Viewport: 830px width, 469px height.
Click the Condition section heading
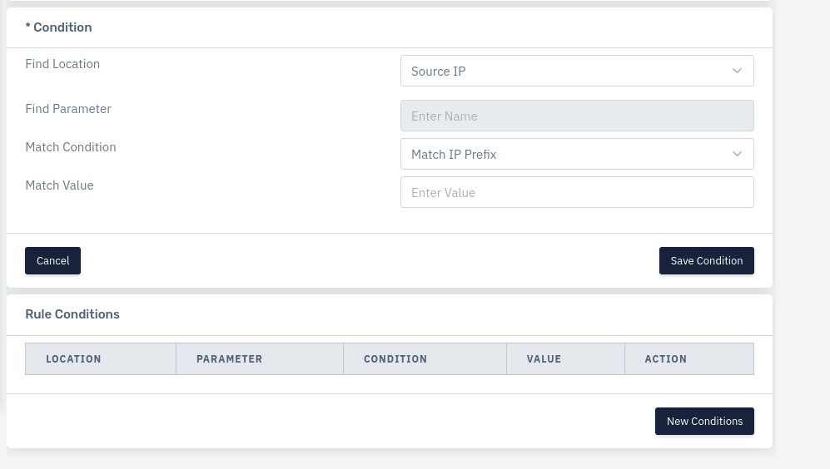[59, 27]
